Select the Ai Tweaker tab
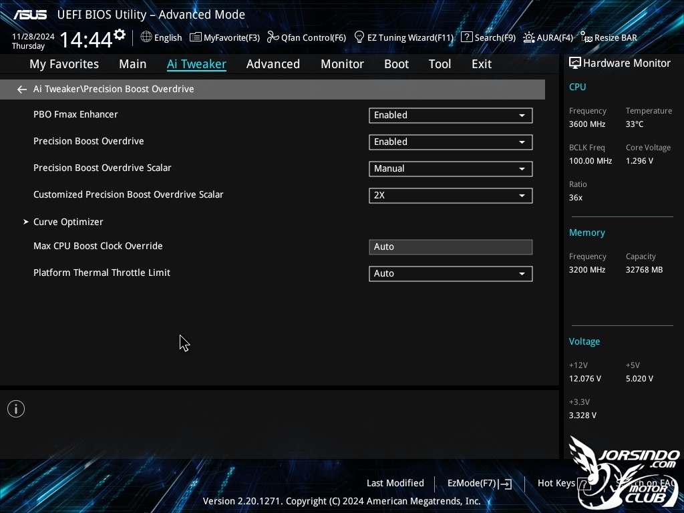Screen dimensions: 684x513 tap(196, 64)
